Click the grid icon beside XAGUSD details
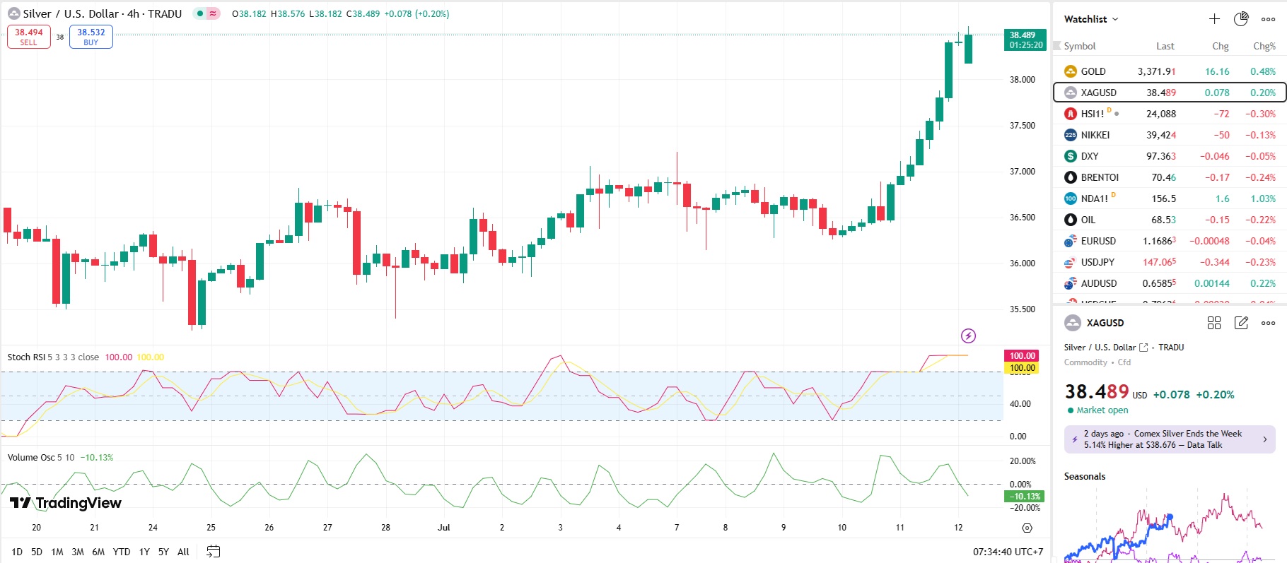 click(x=1214, y=323)
